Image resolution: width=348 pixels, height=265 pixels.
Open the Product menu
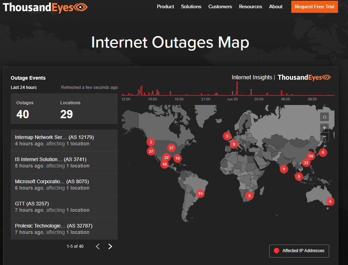click(165, 7)
